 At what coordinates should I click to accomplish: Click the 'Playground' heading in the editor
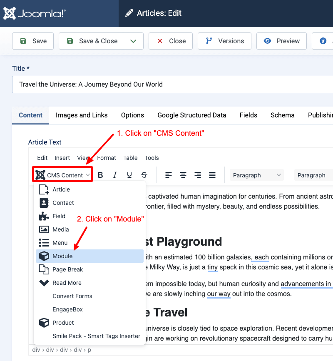point(189,242)
